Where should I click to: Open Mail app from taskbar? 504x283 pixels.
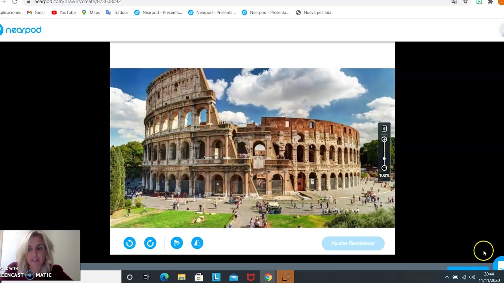(233, 277)
